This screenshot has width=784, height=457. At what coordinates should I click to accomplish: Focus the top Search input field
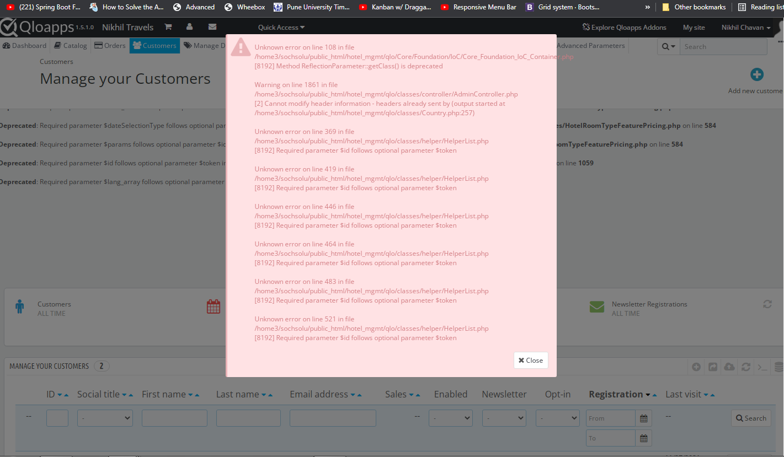[x=723, y=47]
